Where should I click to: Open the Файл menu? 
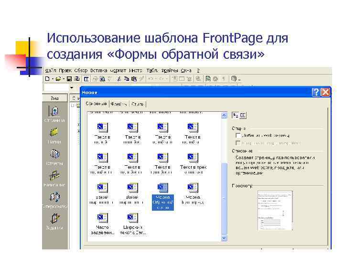pyautogui.click(x=51, y=70)
